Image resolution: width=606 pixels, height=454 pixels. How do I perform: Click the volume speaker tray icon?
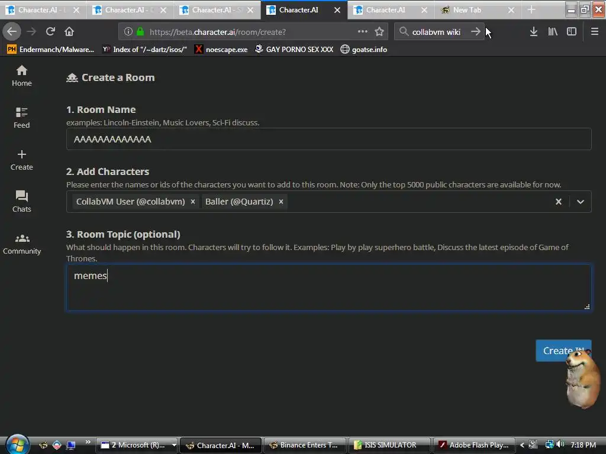[x=560, y=445]
